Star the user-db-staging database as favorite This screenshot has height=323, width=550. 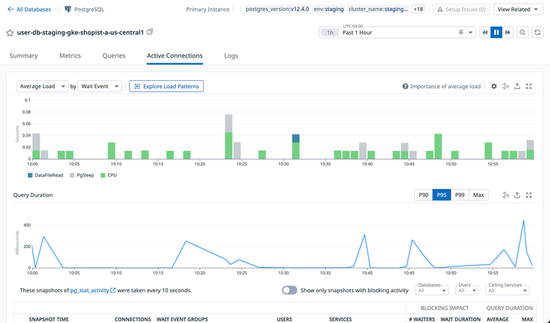[x=10, y=33]
